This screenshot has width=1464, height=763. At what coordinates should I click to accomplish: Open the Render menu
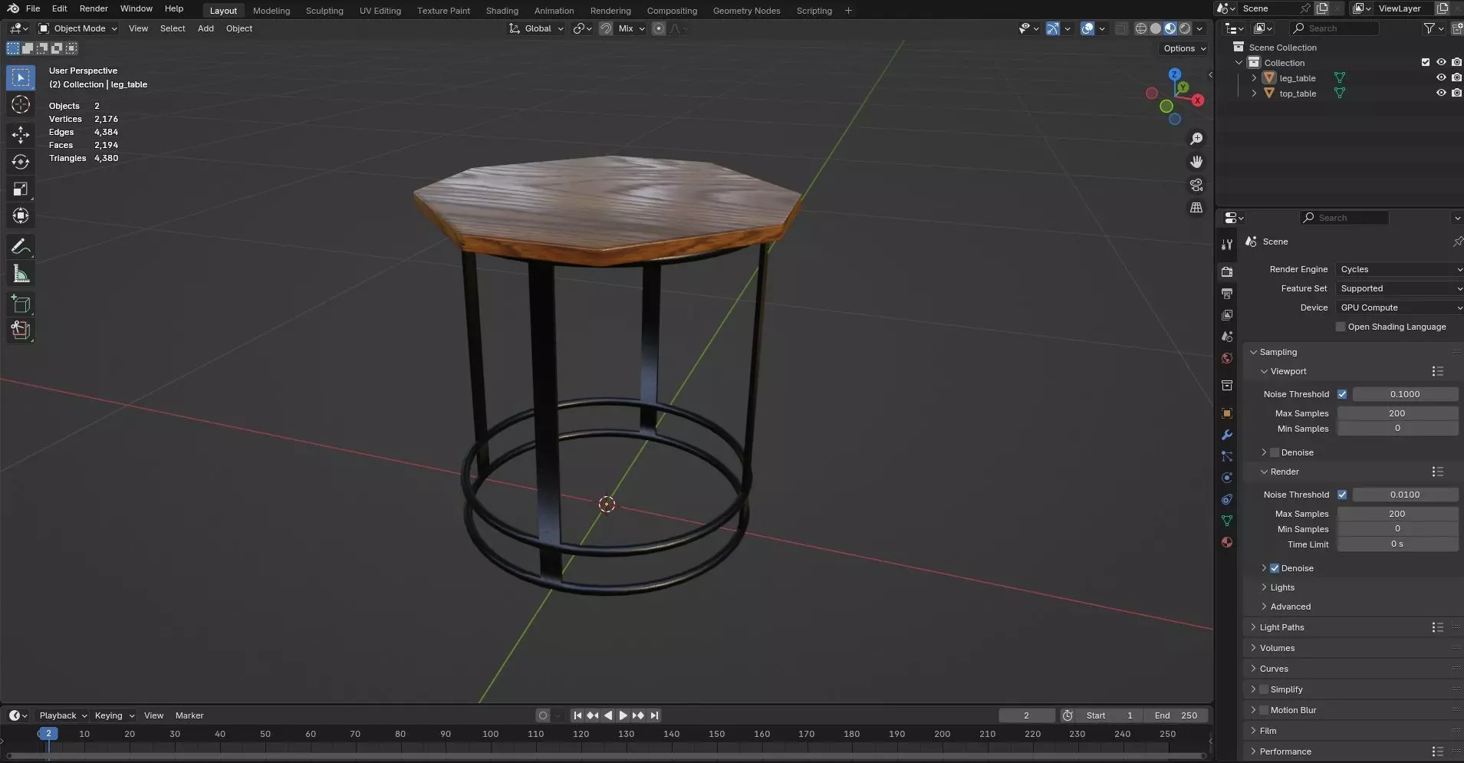pos(94,8)
